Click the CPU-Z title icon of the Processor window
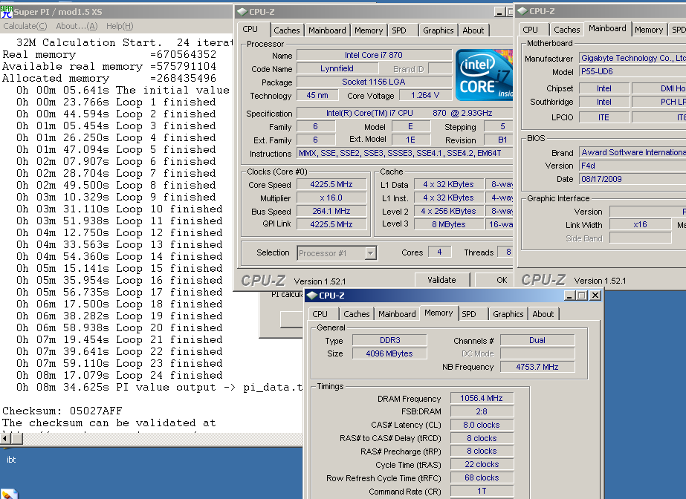The height and width of the screenshot is (499, 686). pyautogui.click(x=242, y=12)
